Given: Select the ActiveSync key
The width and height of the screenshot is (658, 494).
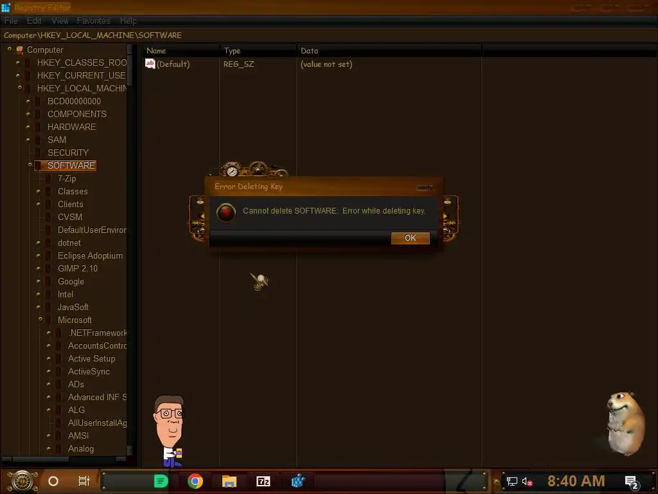Looking at the screenshot, I should point(89,371).
